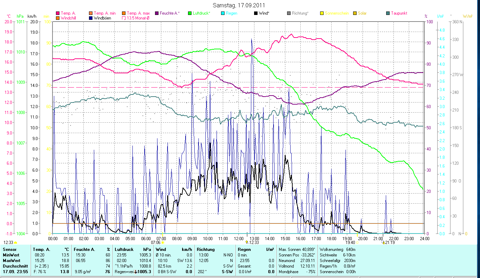Click the sunrise sun icon at 07:06
The image size is (480, 278).
(163, 243)
